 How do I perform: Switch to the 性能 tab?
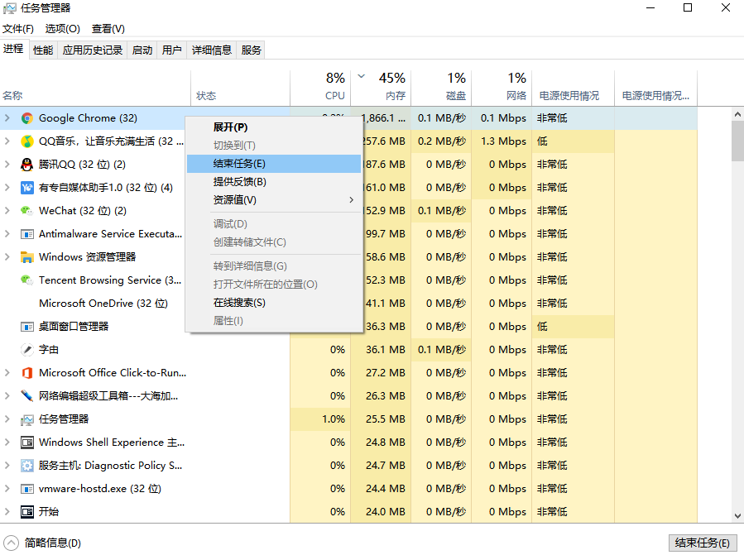coord(43,50)
